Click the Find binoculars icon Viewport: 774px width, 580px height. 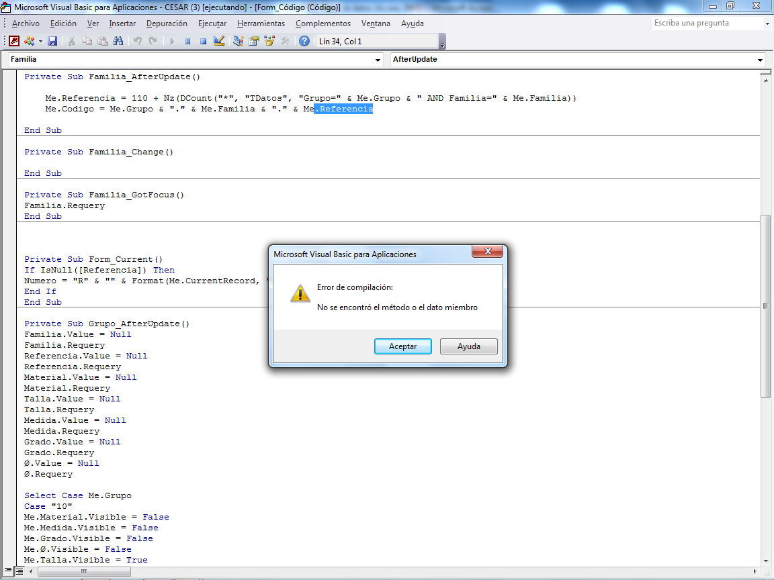[x=118, y=41]
